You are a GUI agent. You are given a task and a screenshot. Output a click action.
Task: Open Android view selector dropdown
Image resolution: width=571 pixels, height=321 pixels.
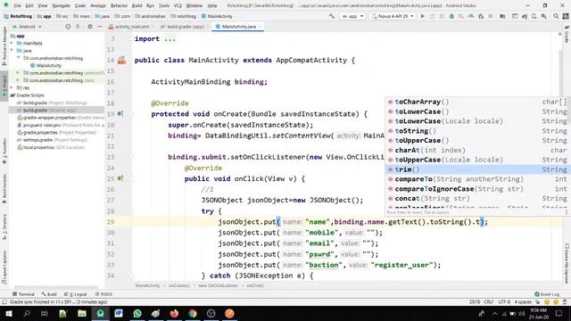coord(27,27)
